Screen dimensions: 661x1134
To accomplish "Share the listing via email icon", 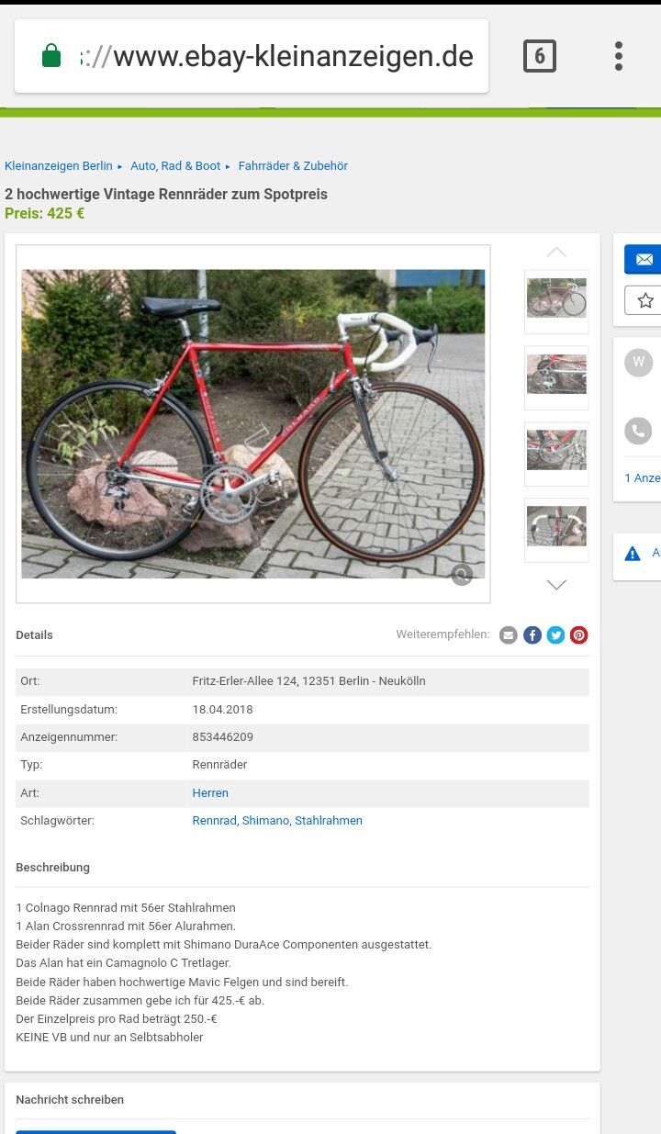I will (509, 634).
